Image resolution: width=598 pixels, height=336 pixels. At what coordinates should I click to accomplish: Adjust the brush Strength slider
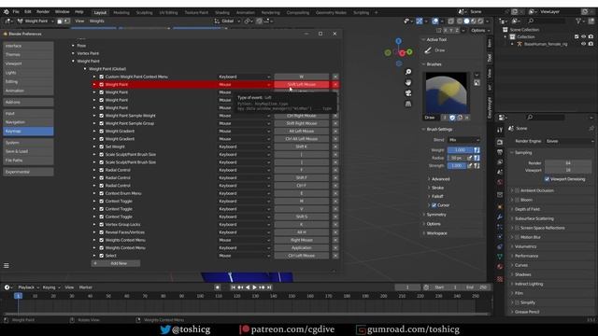[457, 166]
